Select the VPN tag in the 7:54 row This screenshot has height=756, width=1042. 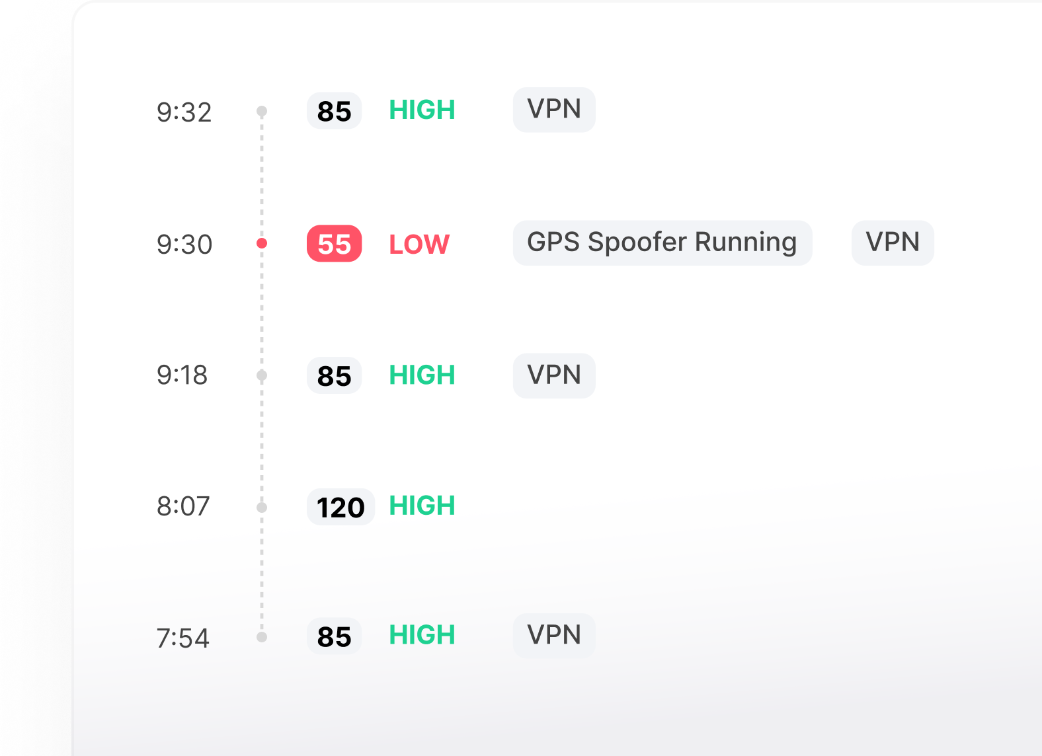point(554,635)
